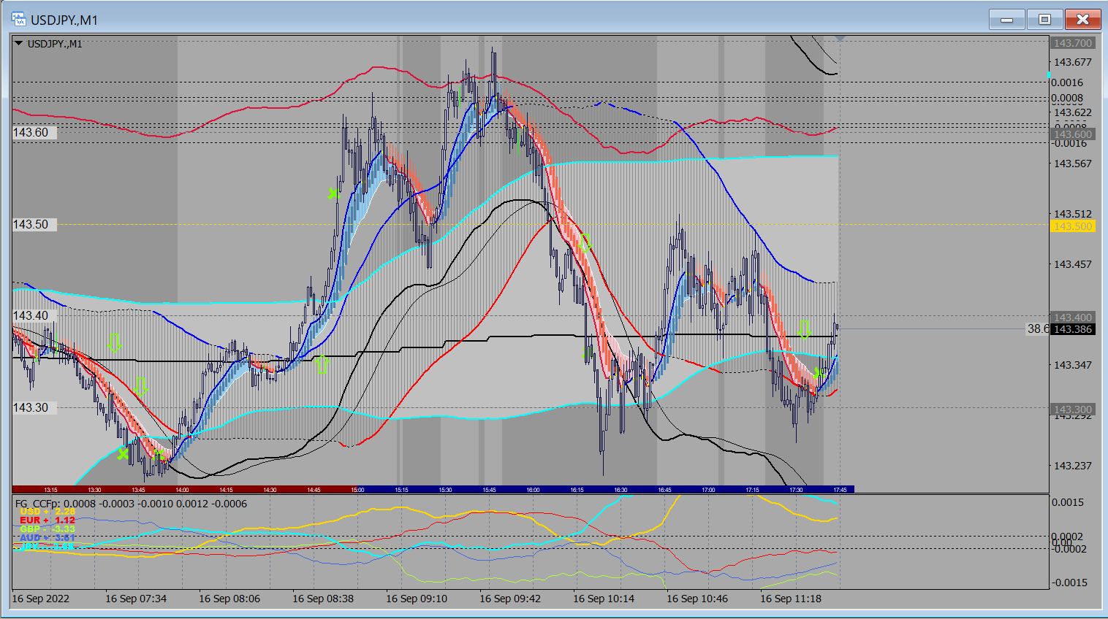Click the 143.60 level label on left

point(31,132)
